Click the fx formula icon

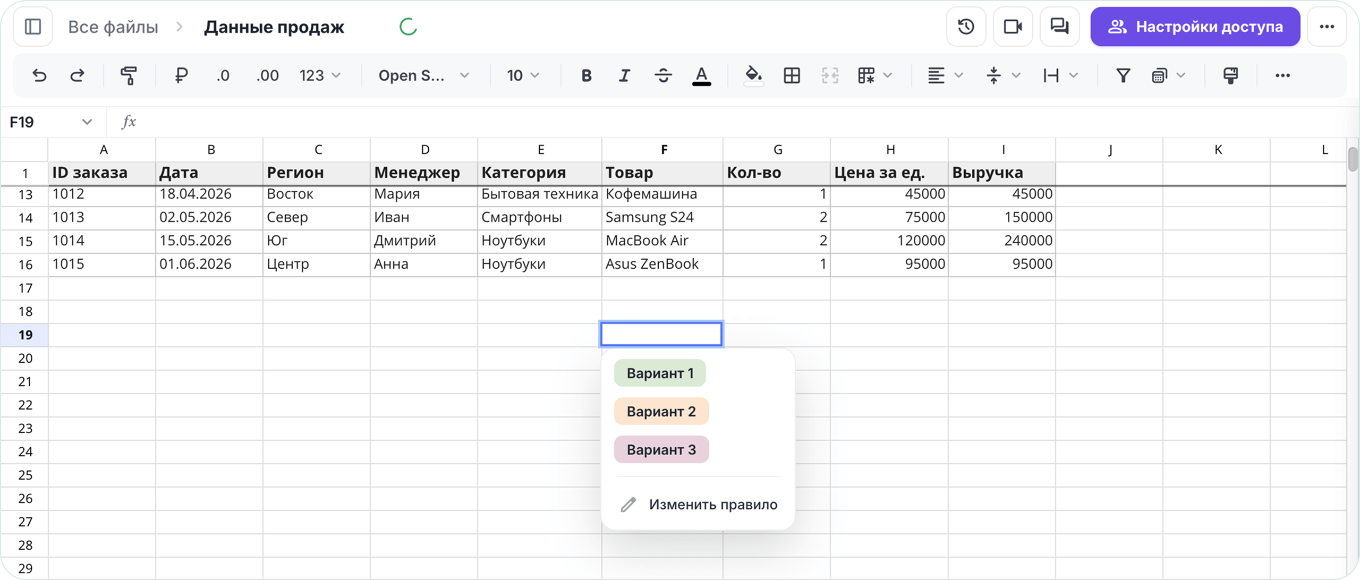pos(129,122)
